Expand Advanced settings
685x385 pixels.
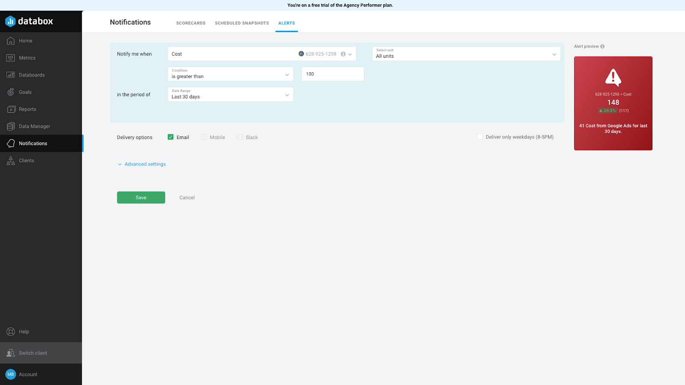click(142, 164)
